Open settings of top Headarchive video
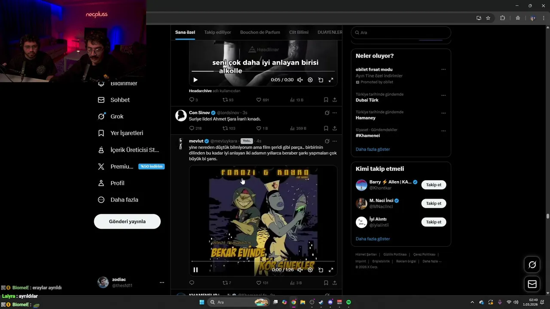Viewport: 550px width, 309px height. coord(310,80)
